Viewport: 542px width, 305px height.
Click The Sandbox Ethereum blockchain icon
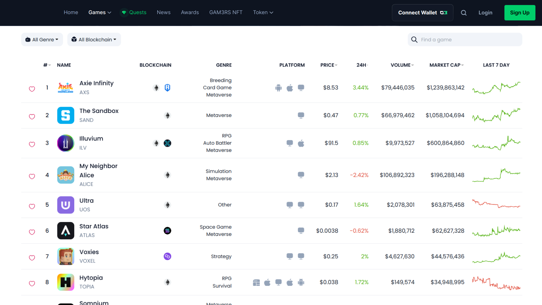(167, 115)
